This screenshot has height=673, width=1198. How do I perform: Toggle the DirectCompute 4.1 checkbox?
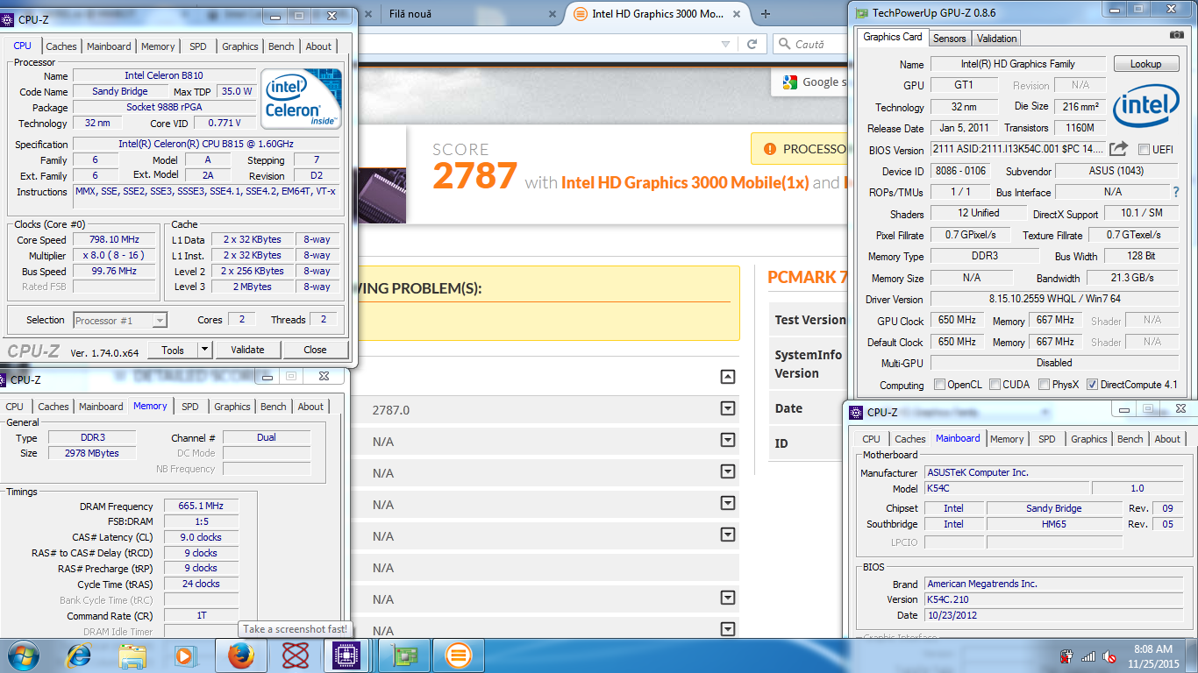click(1092, 385)
